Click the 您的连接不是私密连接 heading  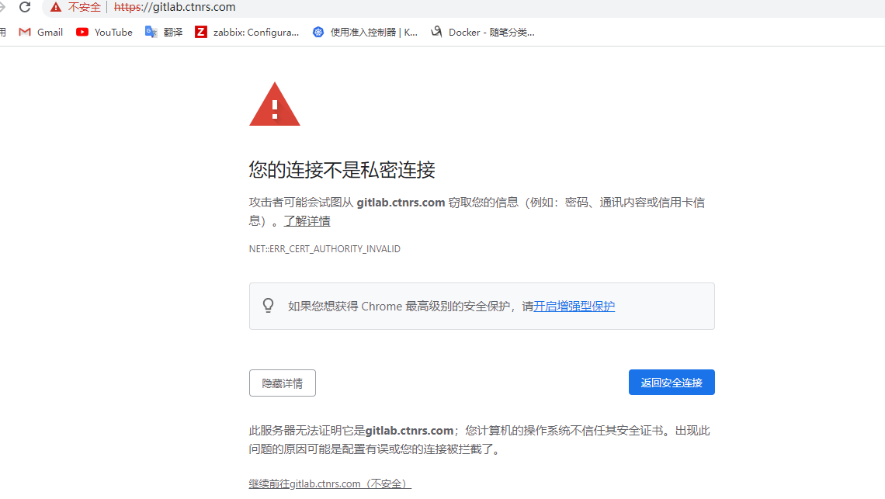coord(342,170)
